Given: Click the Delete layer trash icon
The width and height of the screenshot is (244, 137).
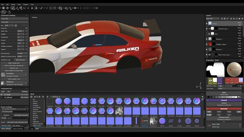Looking at the screenshot, I should [242, 19].
